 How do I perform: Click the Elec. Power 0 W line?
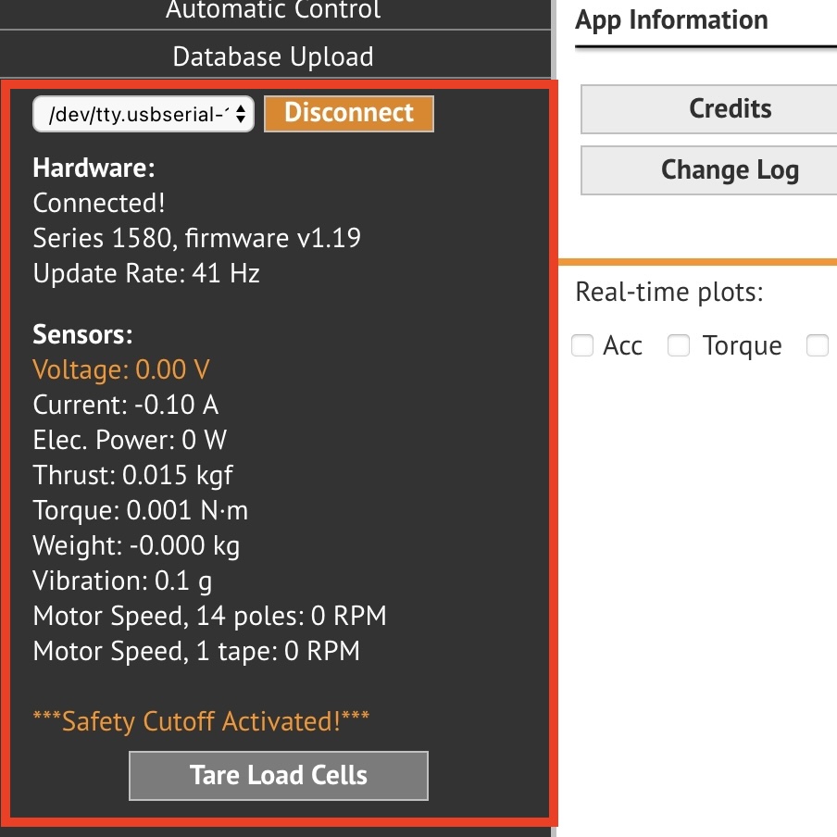click(130, 440)
